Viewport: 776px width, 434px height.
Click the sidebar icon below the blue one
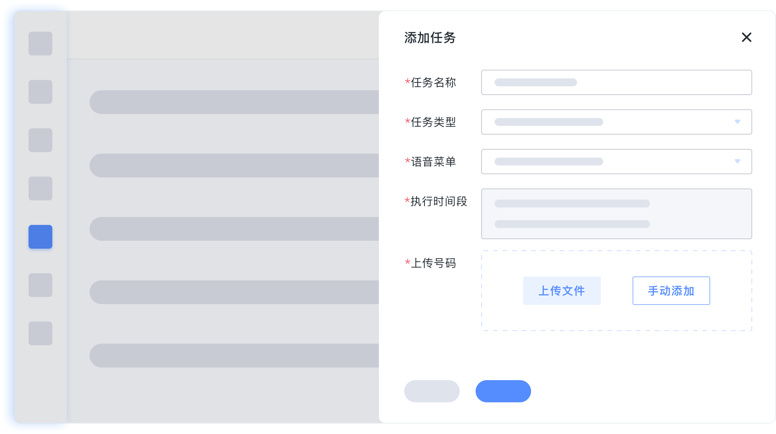[40, 285]
